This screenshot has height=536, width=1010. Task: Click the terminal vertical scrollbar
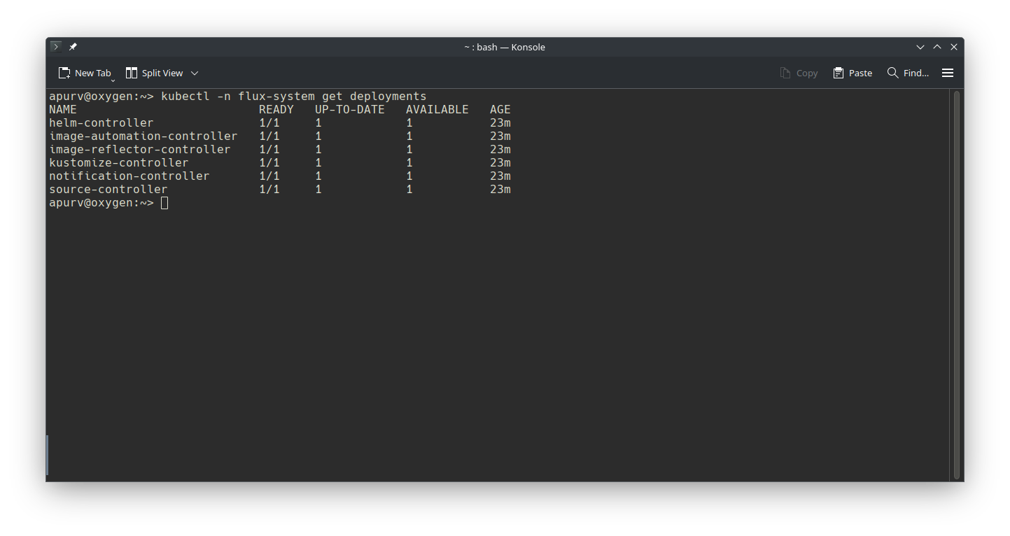pyautogui.click(x=956, y=280)
